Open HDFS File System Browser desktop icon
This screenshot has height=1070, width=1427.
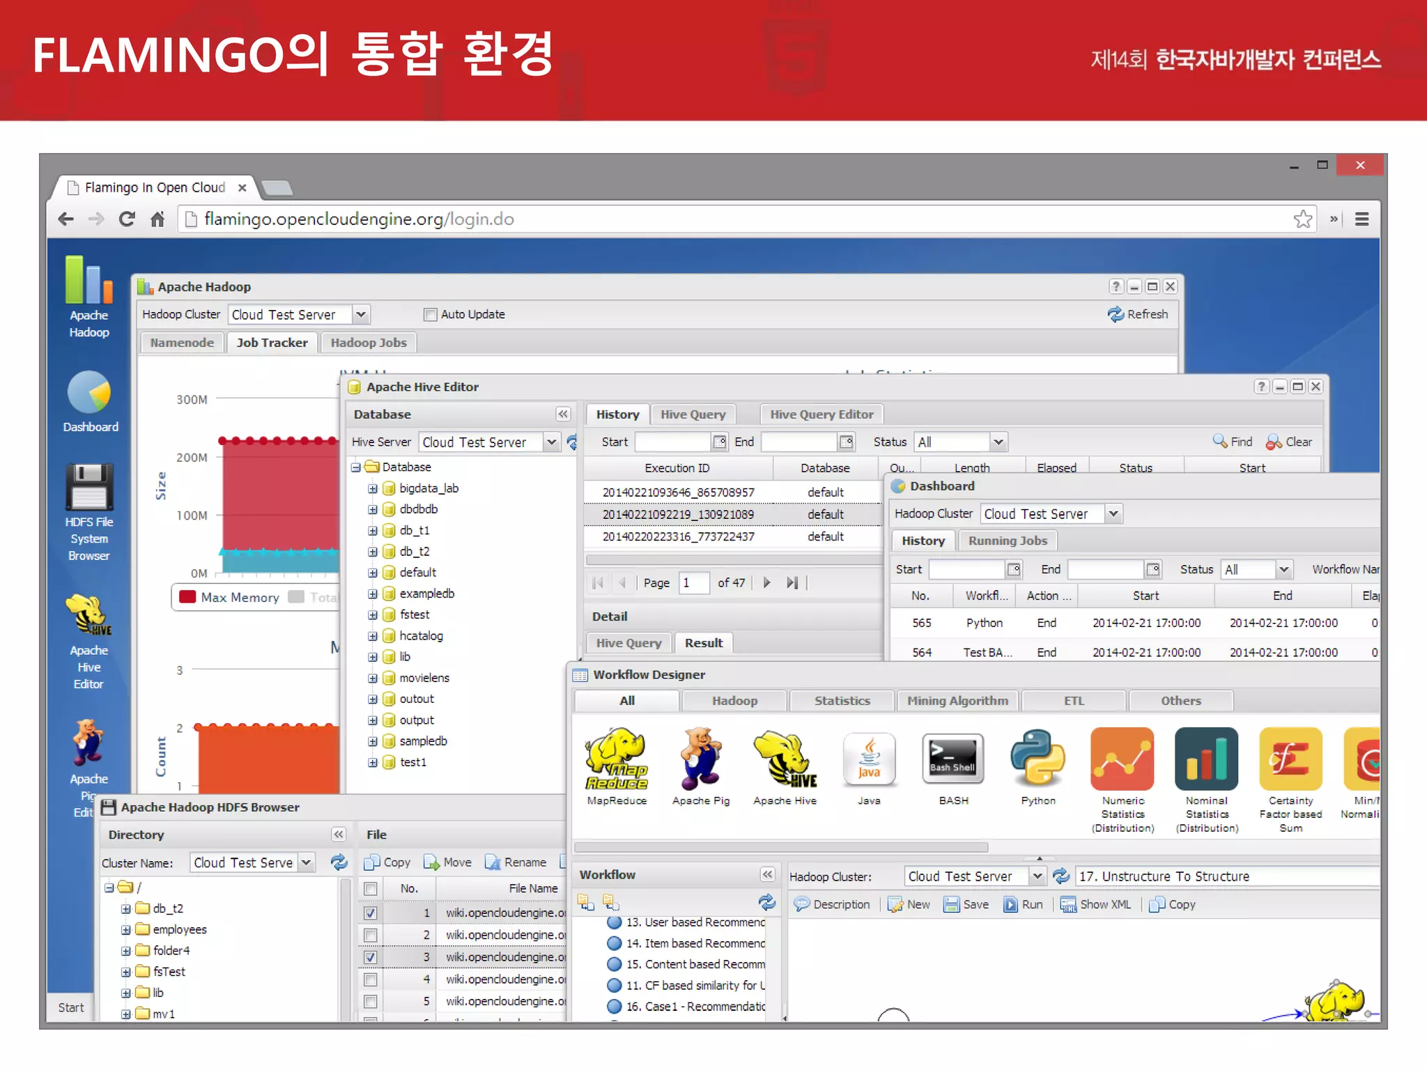tap(88, 513)
